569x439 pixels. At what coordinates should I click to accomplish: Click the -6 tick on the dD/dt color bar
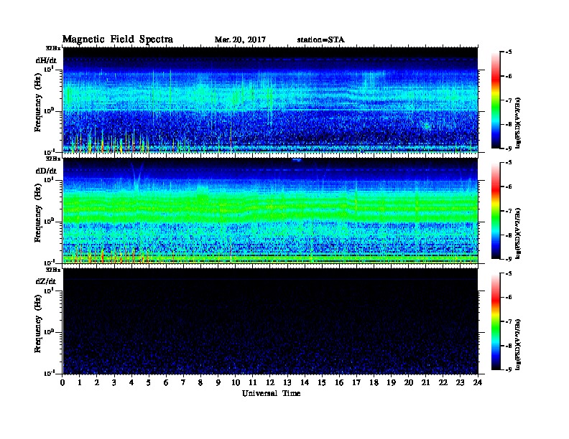pyautogui.click(x=509, y=187)
